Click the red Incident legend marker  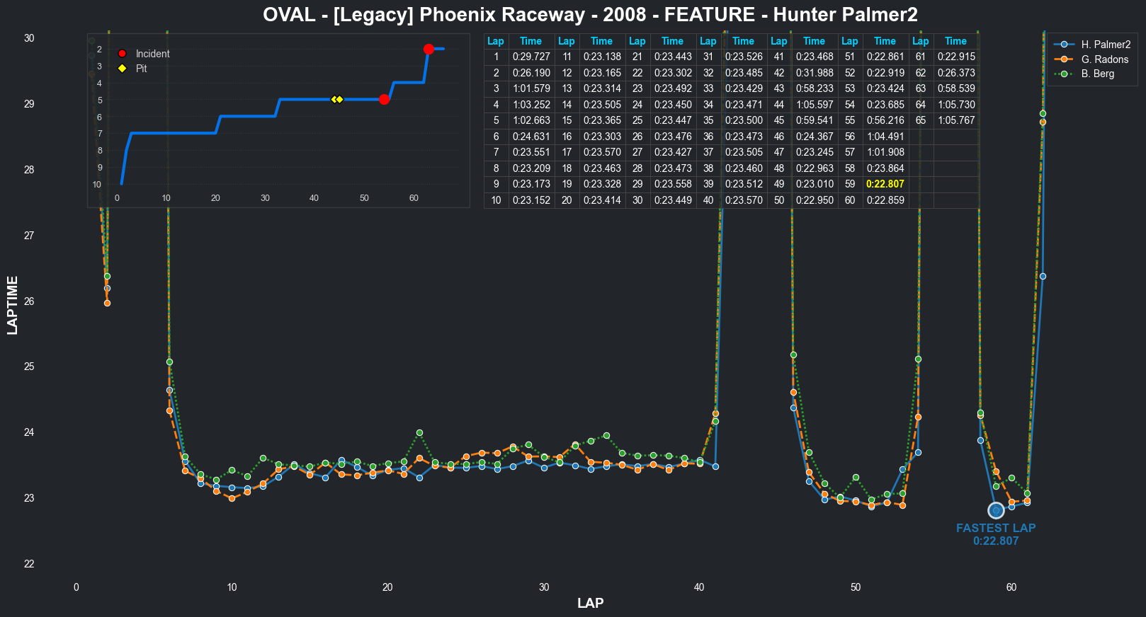[x=122, y=54]
